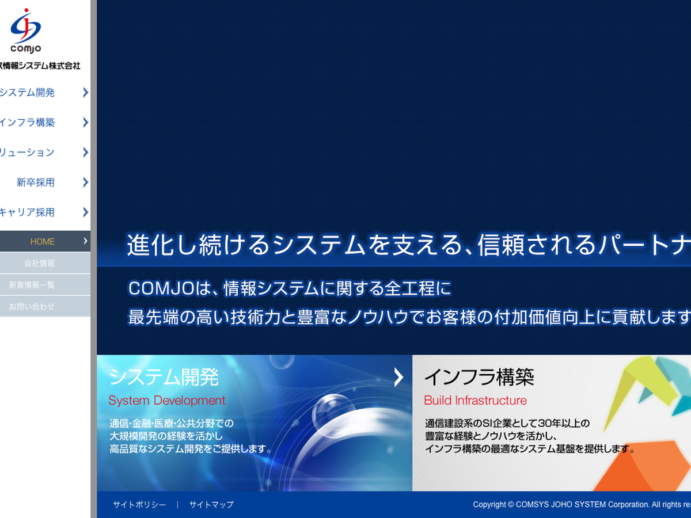Viewport: 691px width, 518px height.
Task: Open the 新着情報一覧 link
Action: (32, 285)
